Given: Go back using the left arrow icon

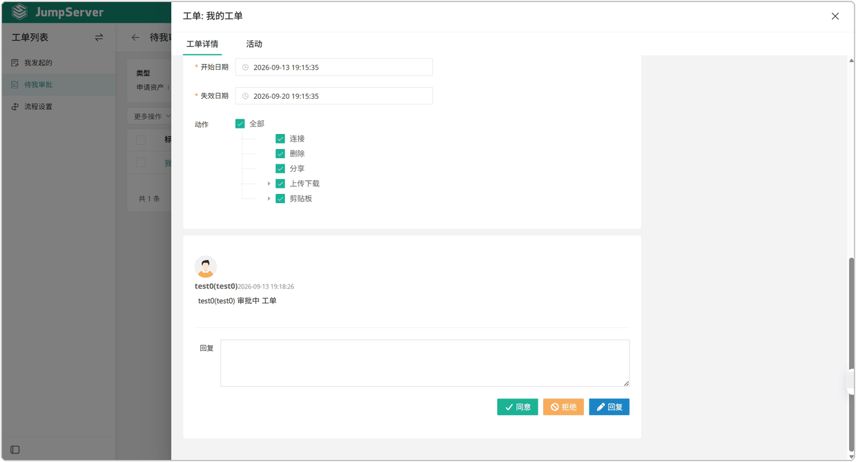Looking at the screenshot, I should 135,37.
